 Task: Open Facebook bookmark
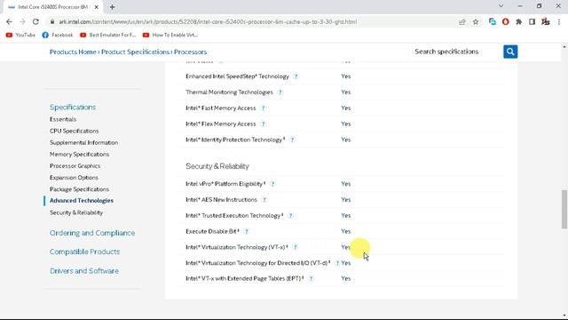pos(57,35)
